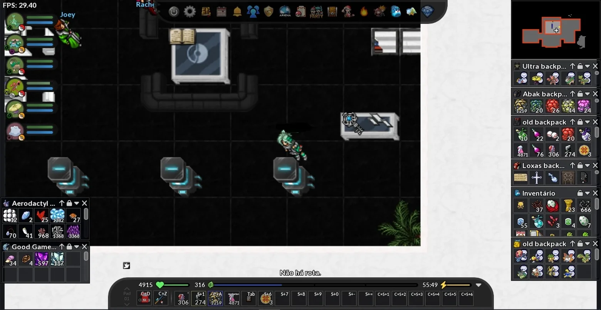The image size is (601, 310).
Task: Click the purple crystal stack of 597 in Good Game container
Action: click(42, 259)
